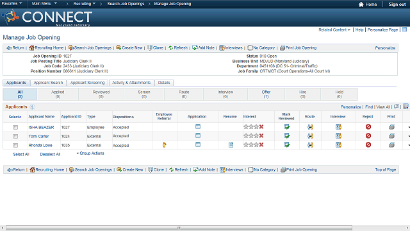The width and height of the screenshot is (410, 231).
Task: Sort by the Select column header
Action: pos(15,117)
